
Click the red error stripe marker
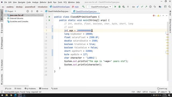(167, 34)
